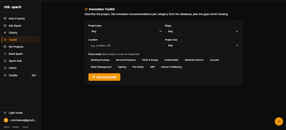The width and height of the screenshot is (286, 130).
Task: Click the Ask Spark compass icon
Action: (5, 26)
